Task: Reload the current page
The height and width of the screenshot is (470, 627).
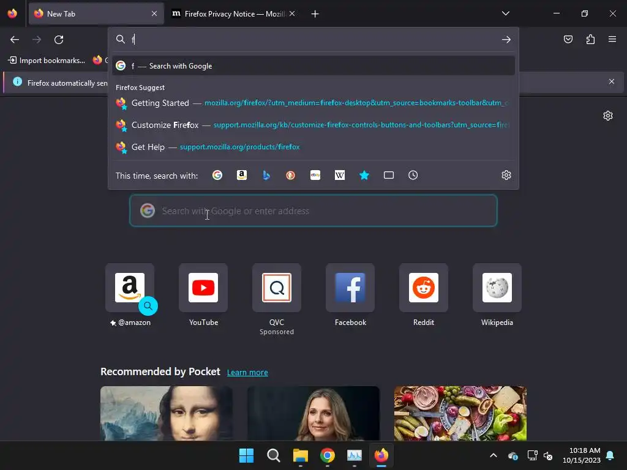Action: click(59, 40)
